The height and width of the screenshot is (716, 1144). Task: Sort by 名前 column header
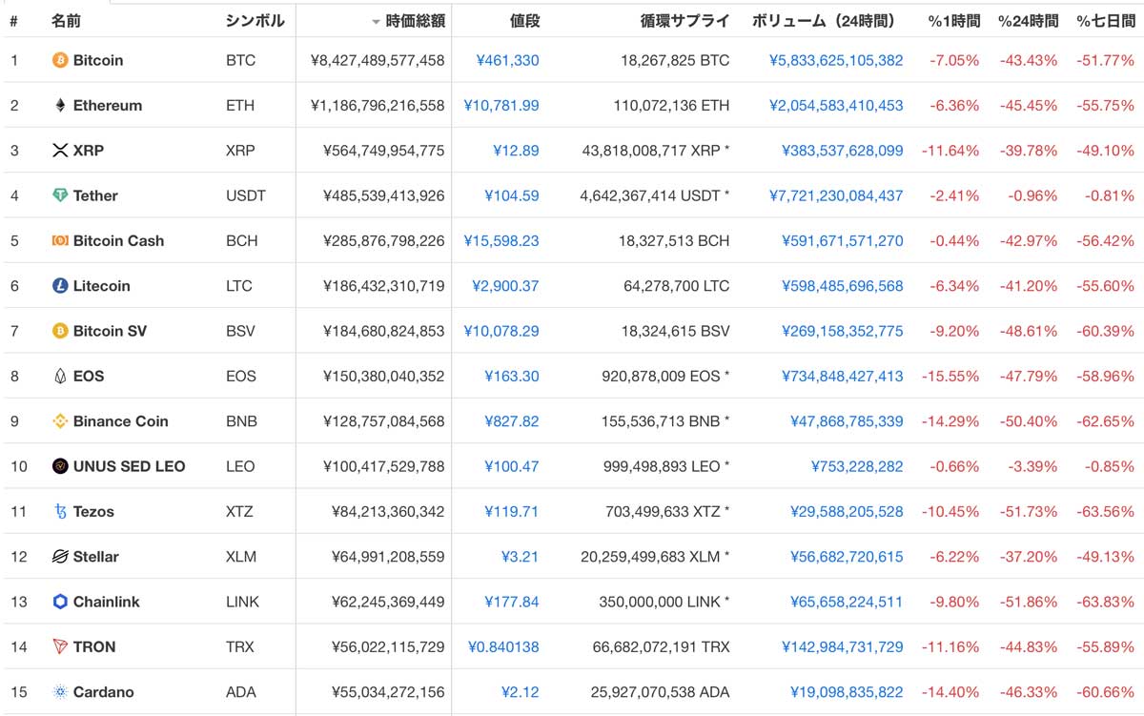tap(66, 20)
